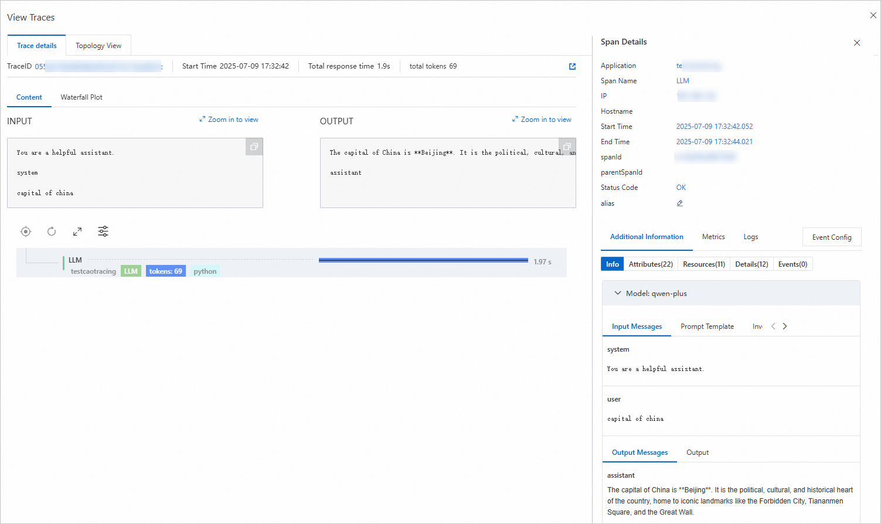Show previous tabs with left arrow
881x524 pixels.
tap(773, 326)
